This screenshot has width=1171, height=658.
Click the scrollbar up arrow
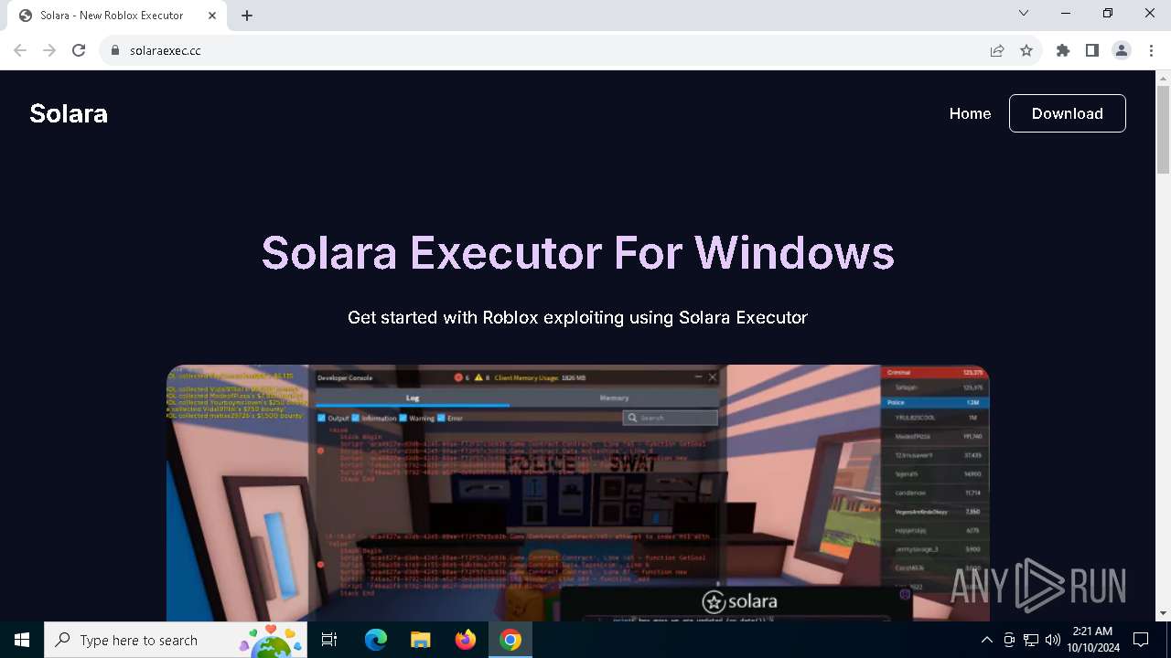point(1163,78)
